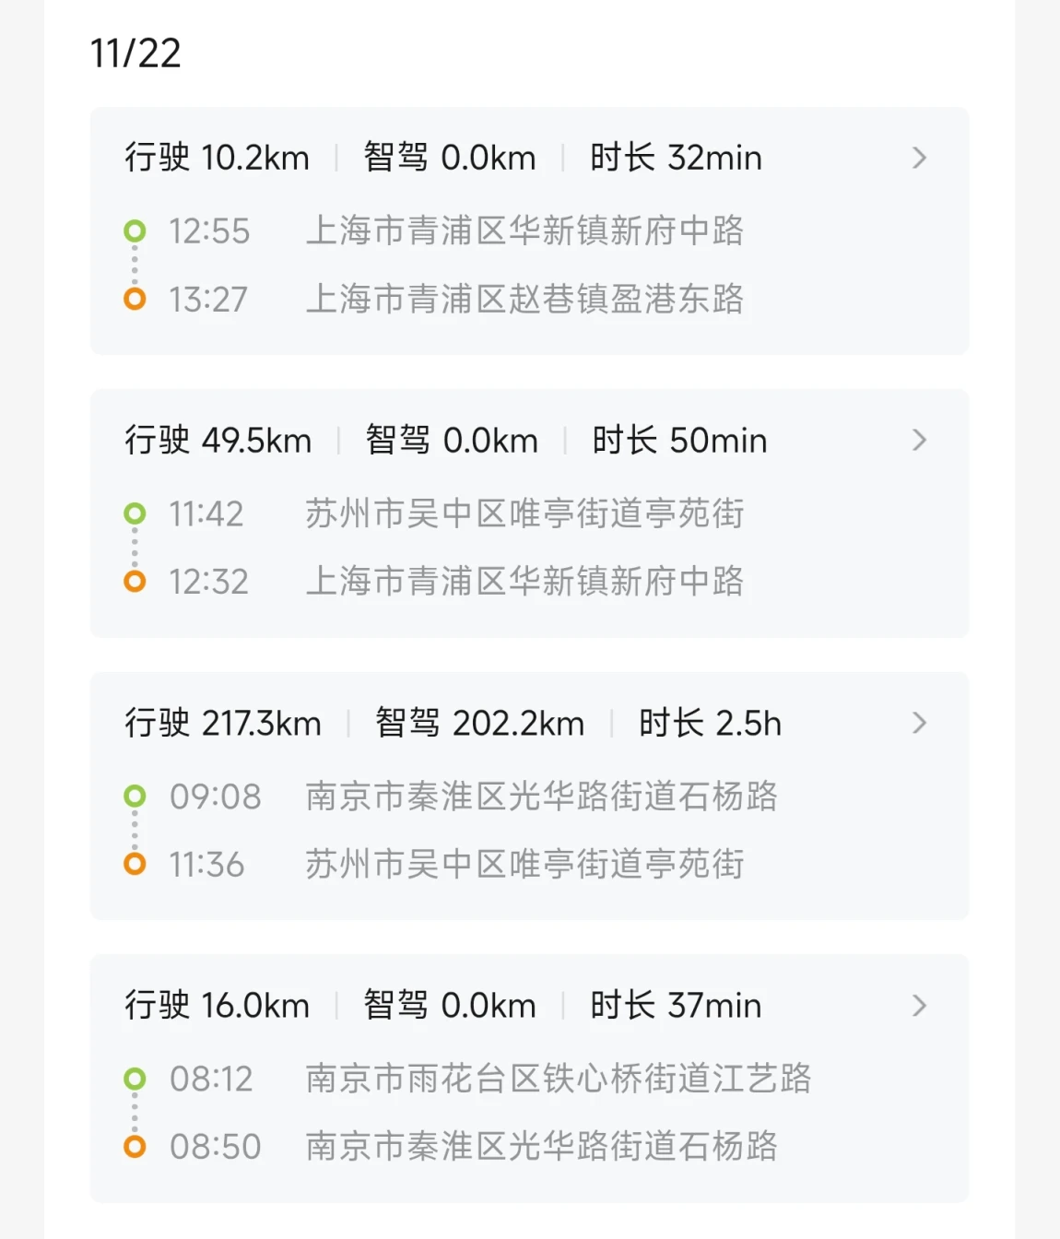Image resolution: width=1060 pixels, height=1239 pixels.
Task: Click green start dot at 08:12
Action: 135,1079
